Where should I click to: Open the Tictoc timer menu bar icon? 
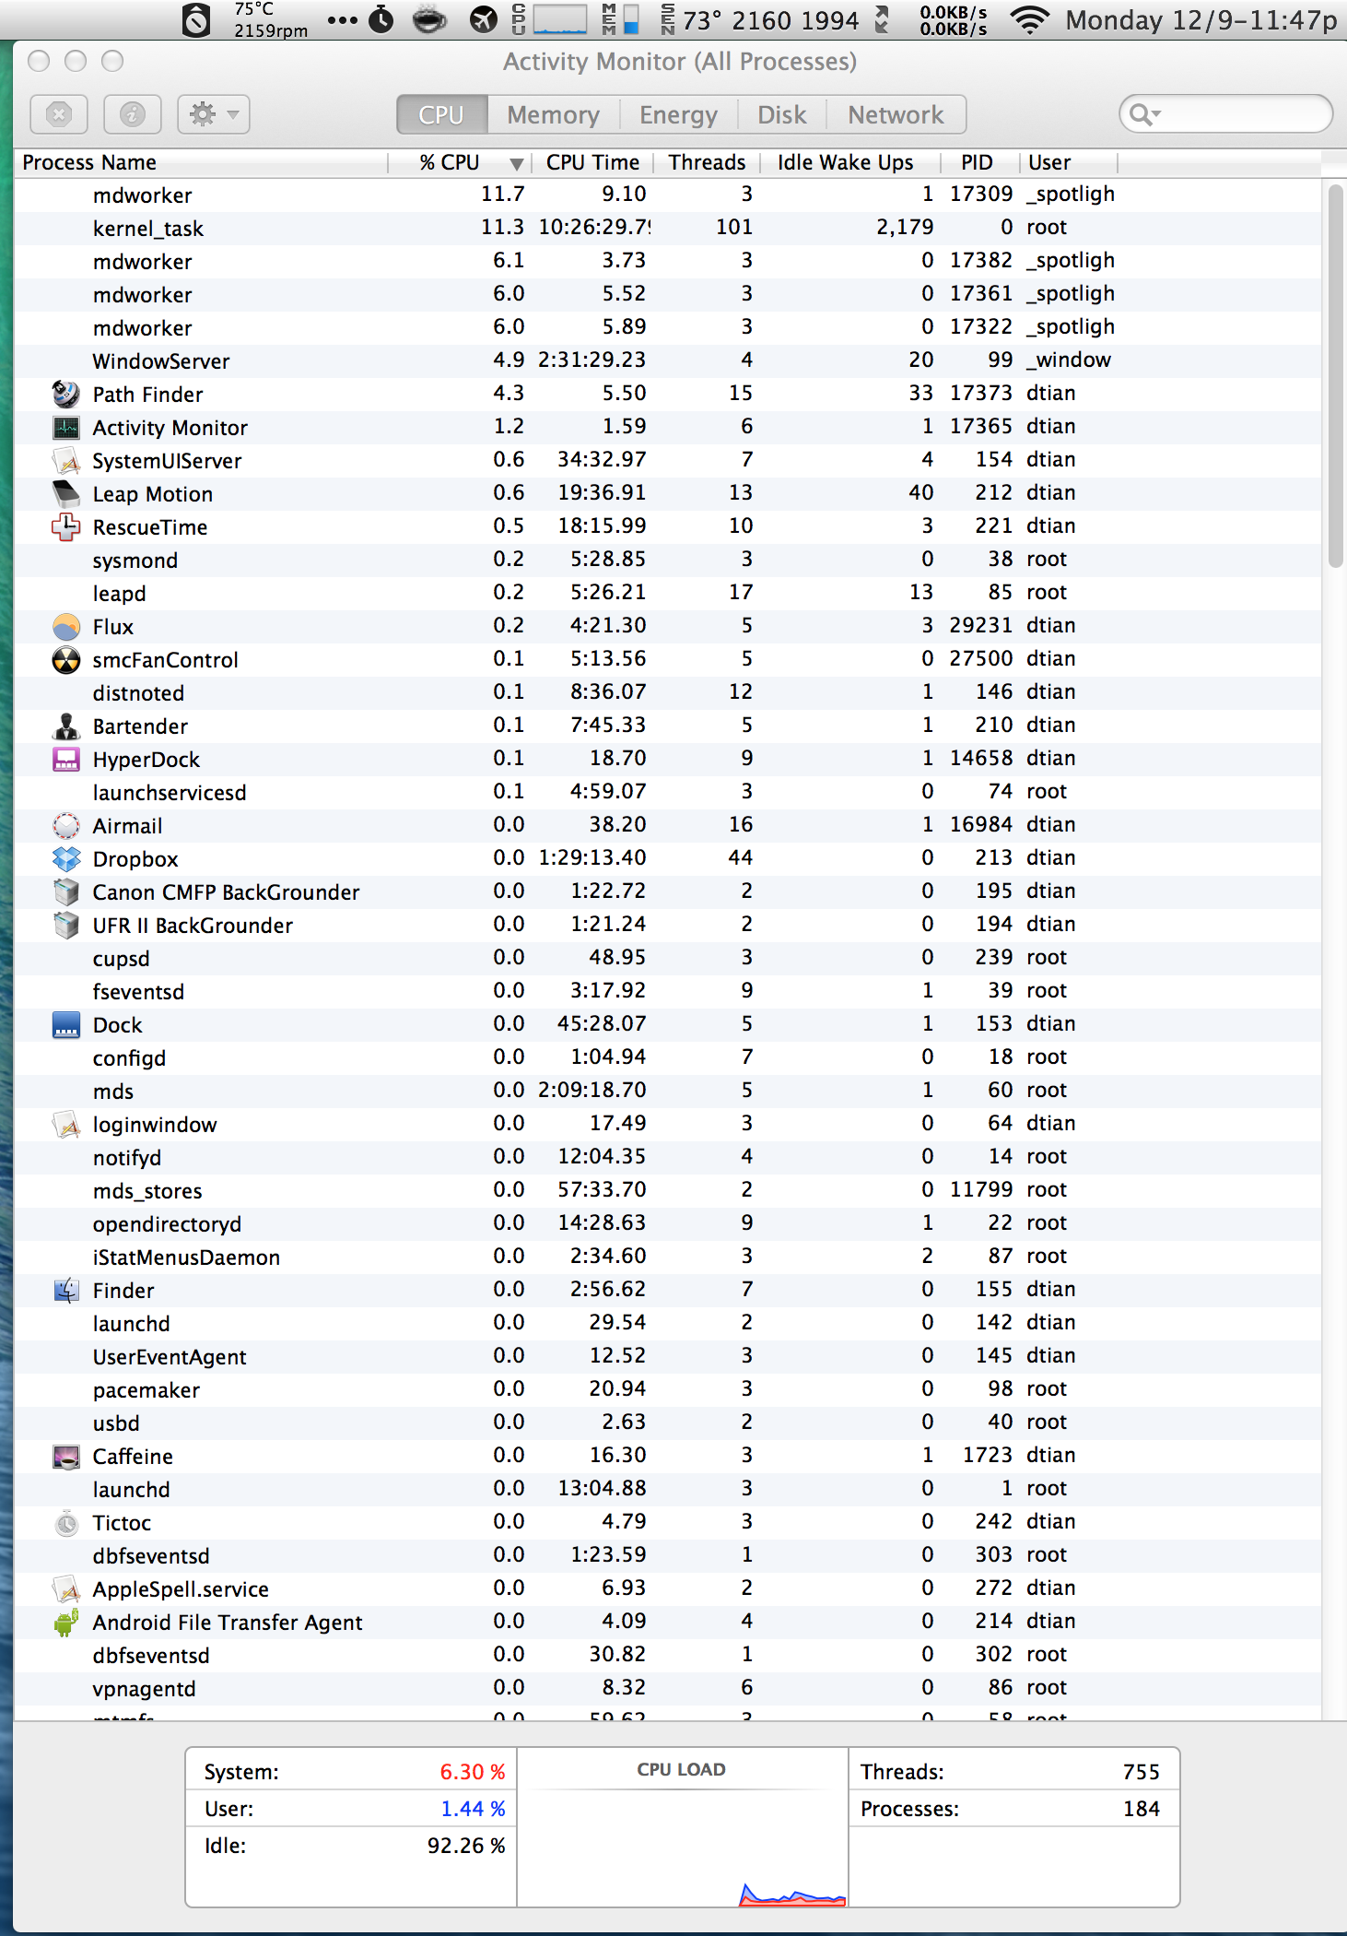pyautogui.click(x=381, y=19)
